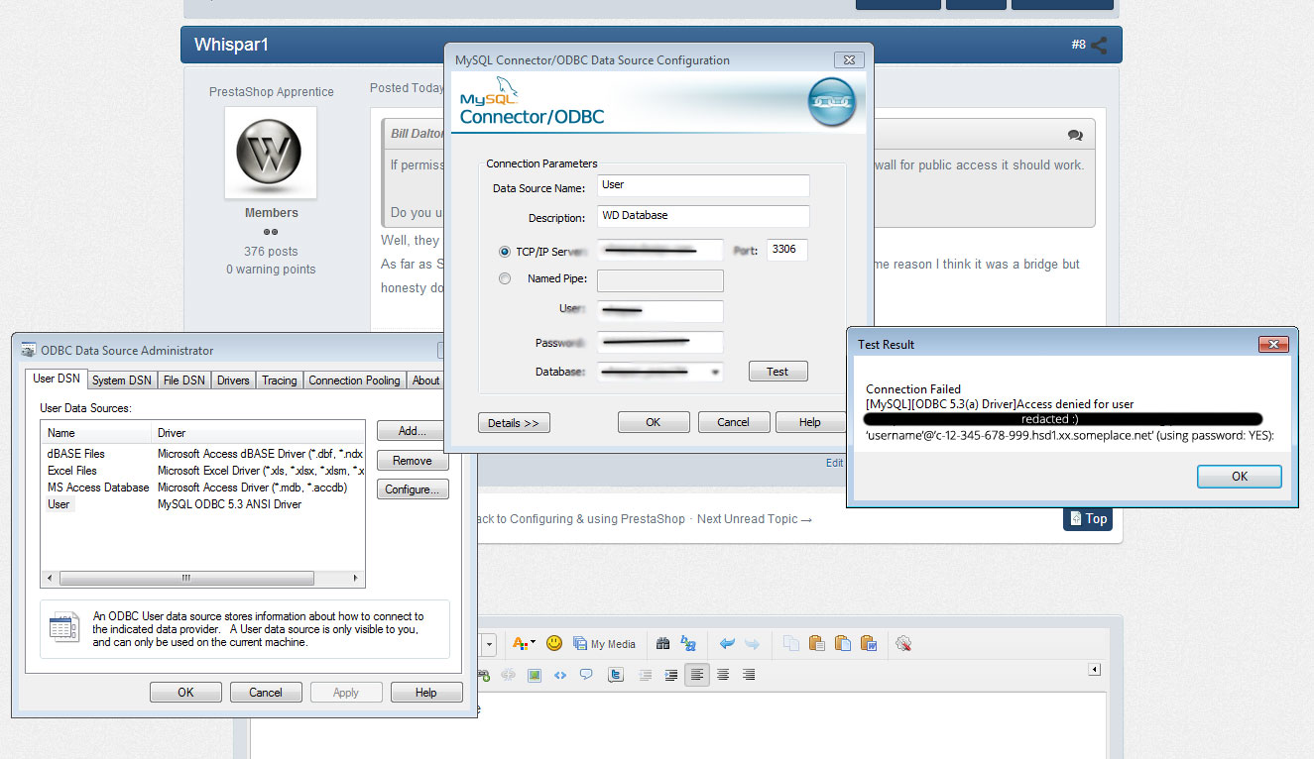Click the Copy icon in editor toolbar
Screen dimensions: 1314x759
click(790, 644)
